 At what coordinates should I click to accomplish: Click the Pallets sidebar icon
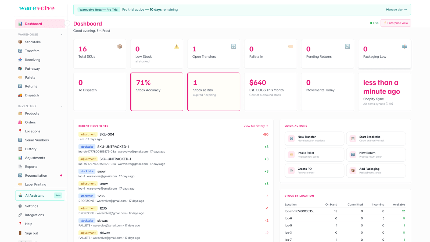pyautogui.click(x=20, y=77)
